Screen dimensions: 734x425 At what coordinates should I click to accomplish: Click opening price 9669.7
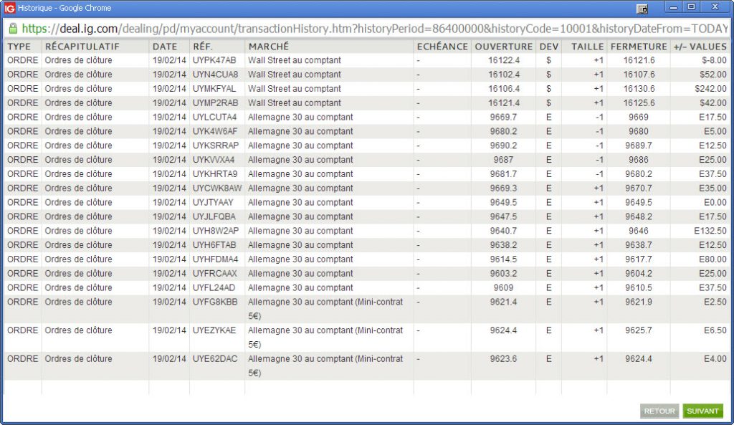point(504,117)
